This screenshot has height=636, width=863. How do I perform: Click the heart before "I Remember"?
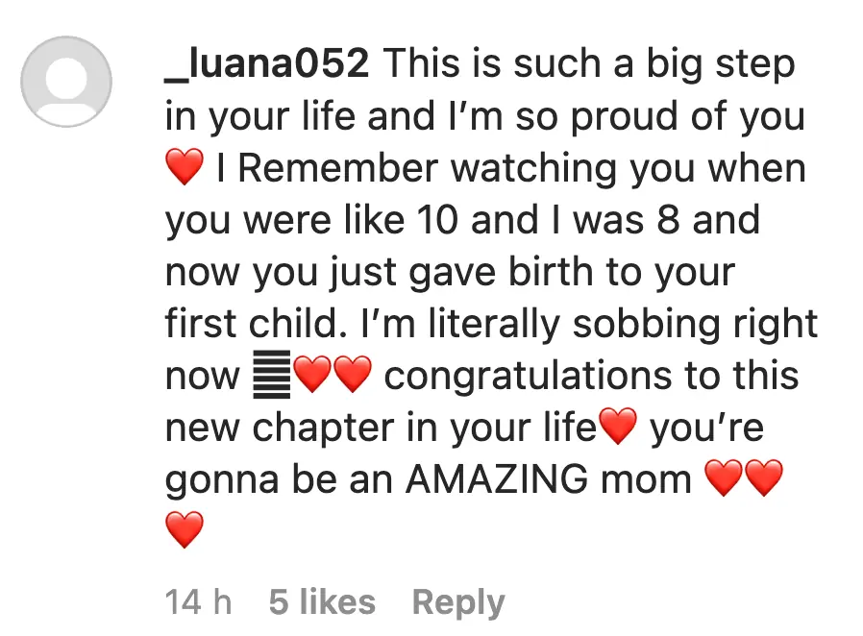click(185, 169)
